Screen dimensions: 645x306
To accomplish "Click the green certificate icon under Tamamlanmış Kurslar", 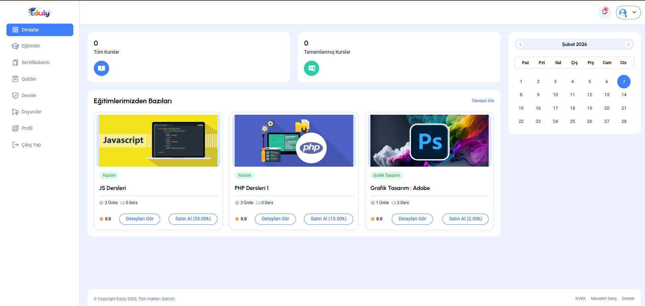I will (311, 68).
